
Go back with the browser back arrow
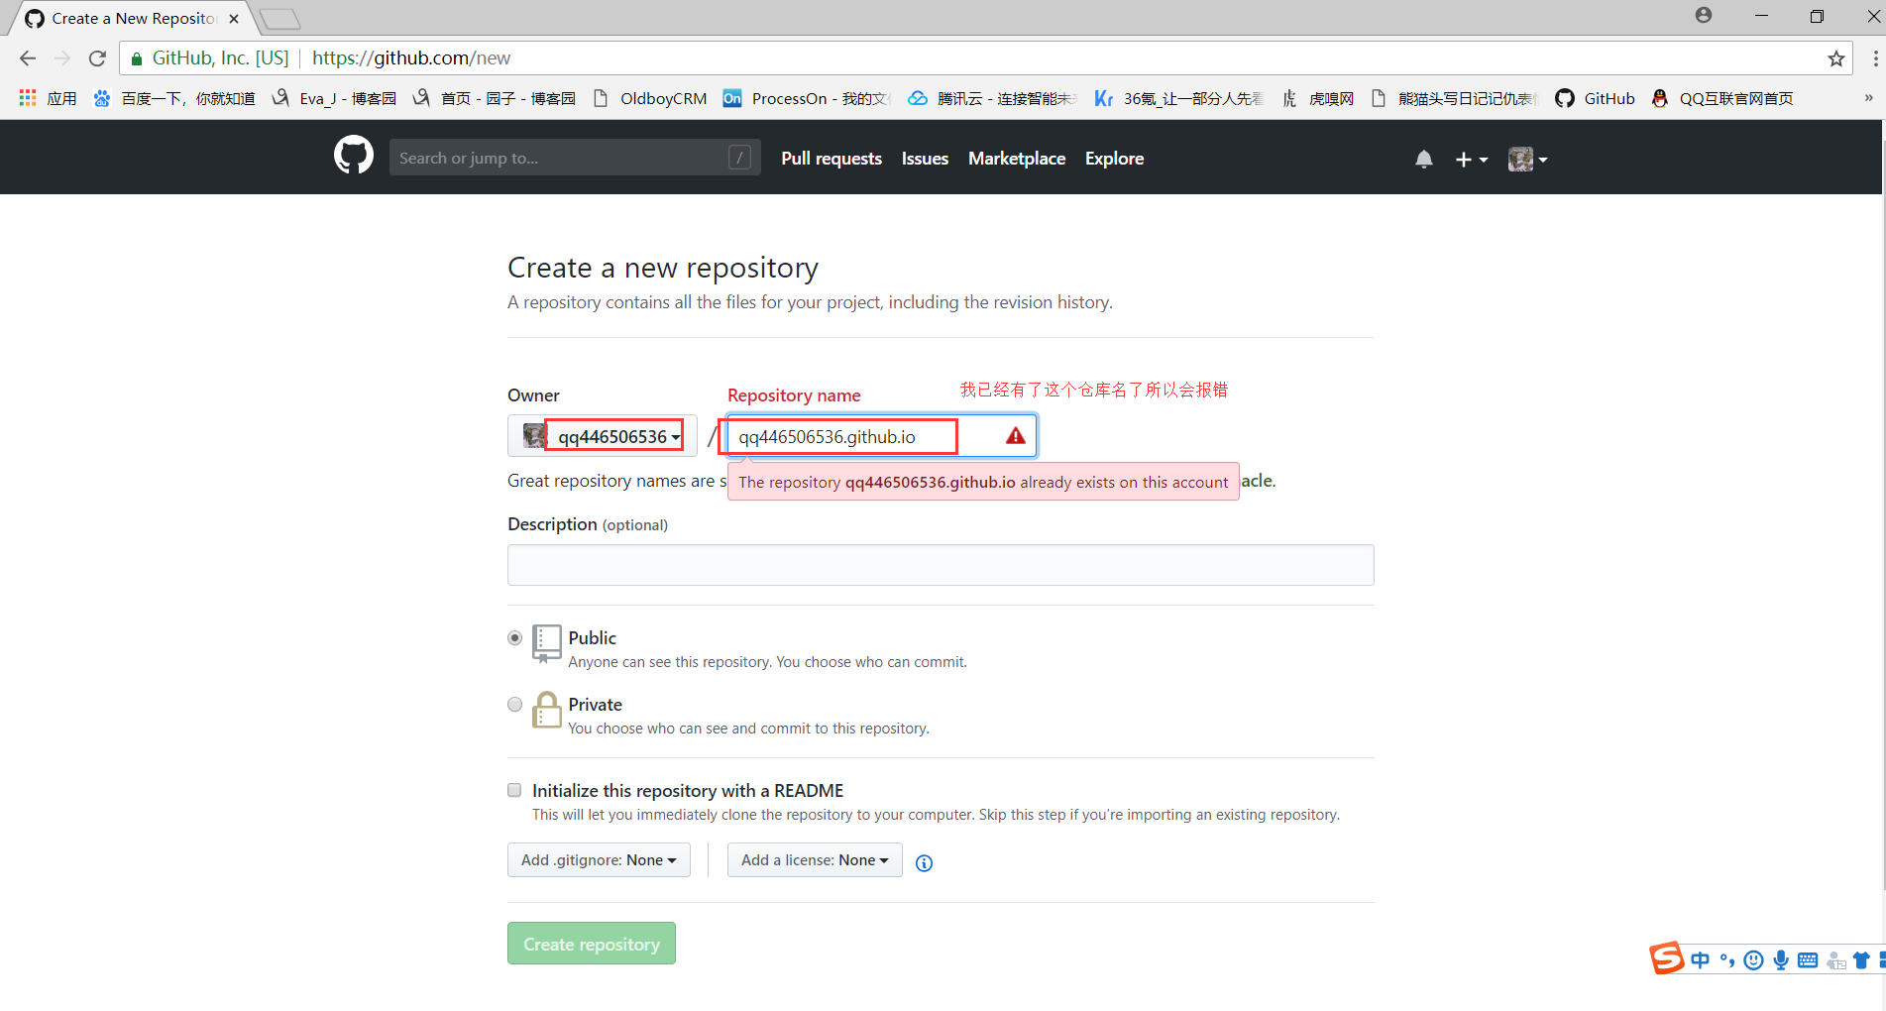pos(28,58)
